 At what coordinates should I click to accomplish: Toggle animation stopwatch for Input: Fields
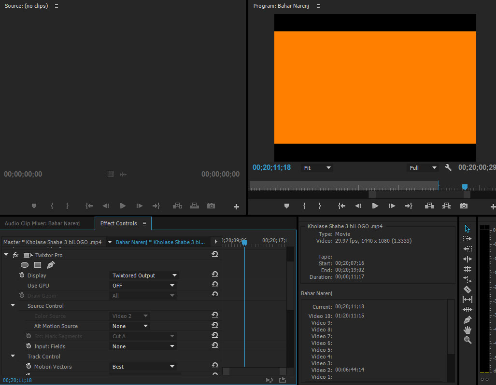tap(28, 346)
